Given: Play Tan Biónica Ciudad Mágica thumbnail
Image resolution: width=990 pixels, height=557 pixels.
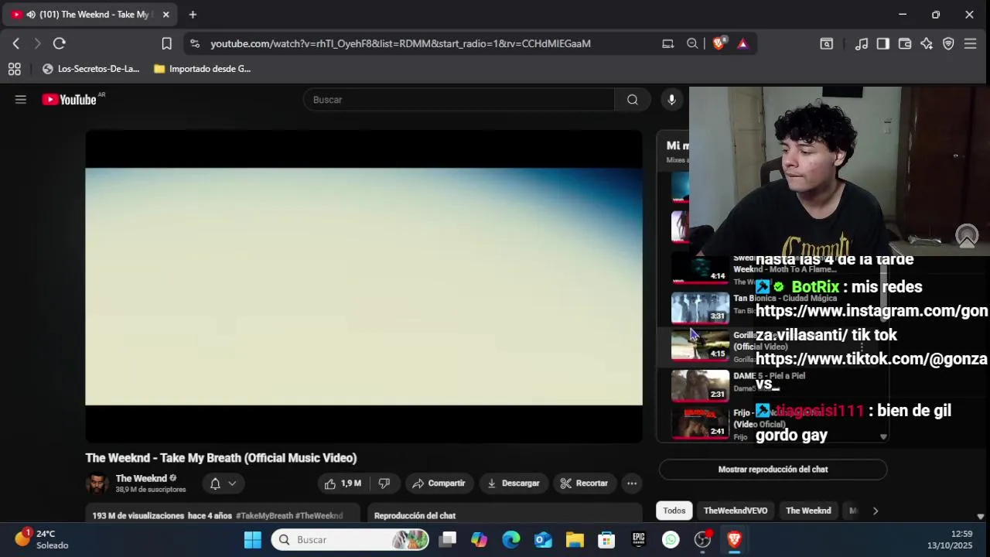Looking at the screenshot, I should (700, 307).
